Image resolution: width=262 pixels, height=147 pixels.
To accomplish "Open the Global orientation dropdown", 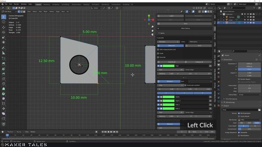I will (x=96, y=8).
